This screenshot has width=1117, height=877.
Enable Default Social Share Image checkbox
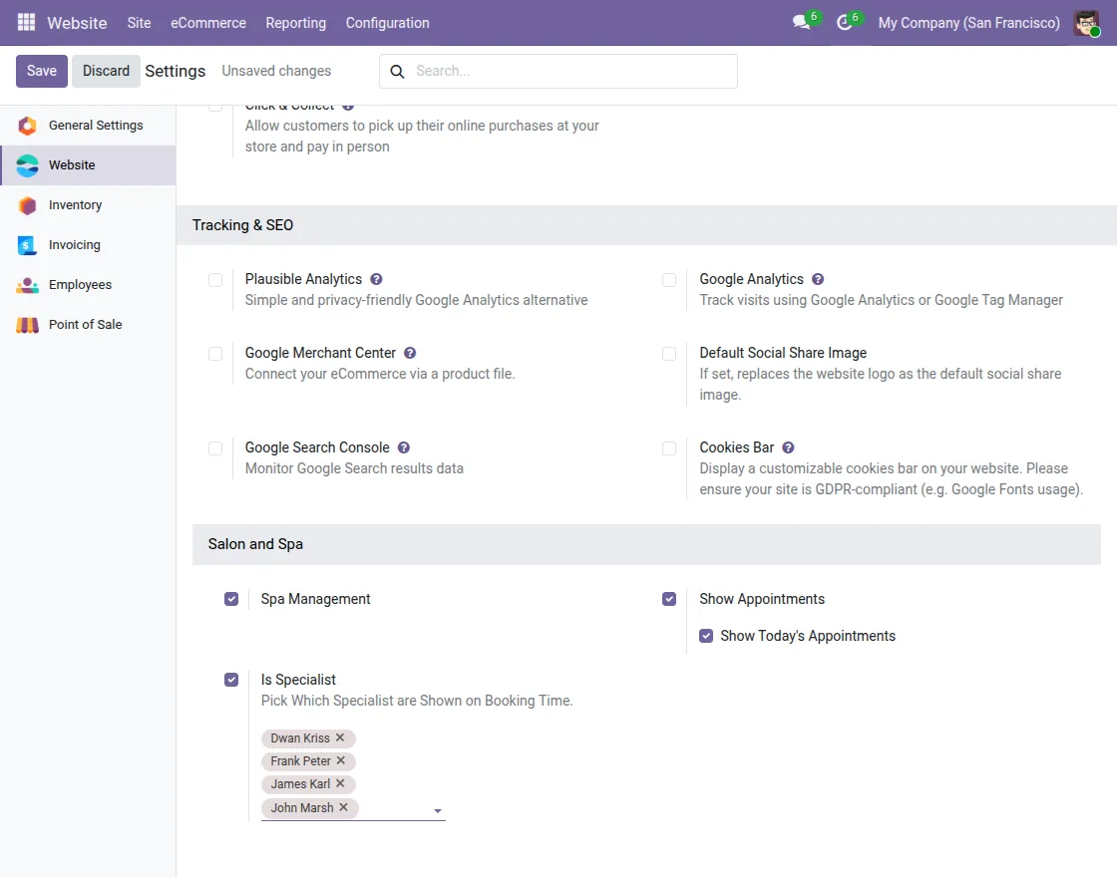click(669, 354)
